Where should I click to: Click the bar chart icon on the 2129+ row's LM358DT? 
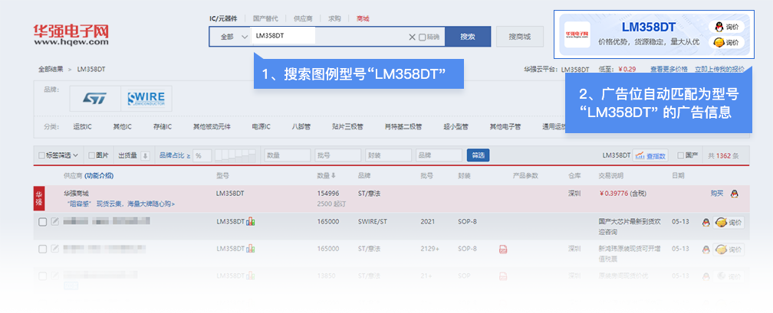pyautogui.click(x=251, y=249)
